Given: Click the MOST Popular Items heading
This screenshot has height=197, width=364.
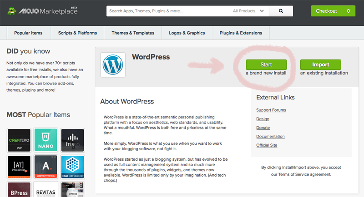Looking at the screenshot, I should (38, 115).
